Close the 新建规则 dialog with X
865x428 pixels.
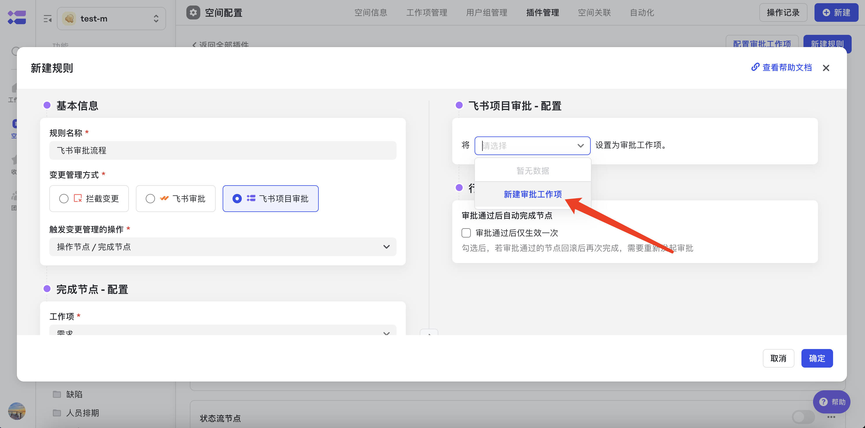click(x=826, y=68)
